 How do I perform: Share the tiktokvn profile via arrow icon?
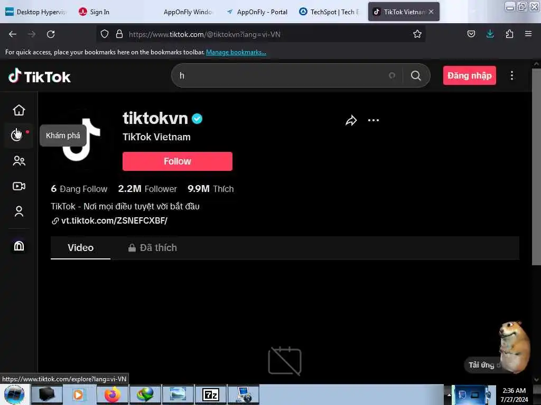click(351, 121)
